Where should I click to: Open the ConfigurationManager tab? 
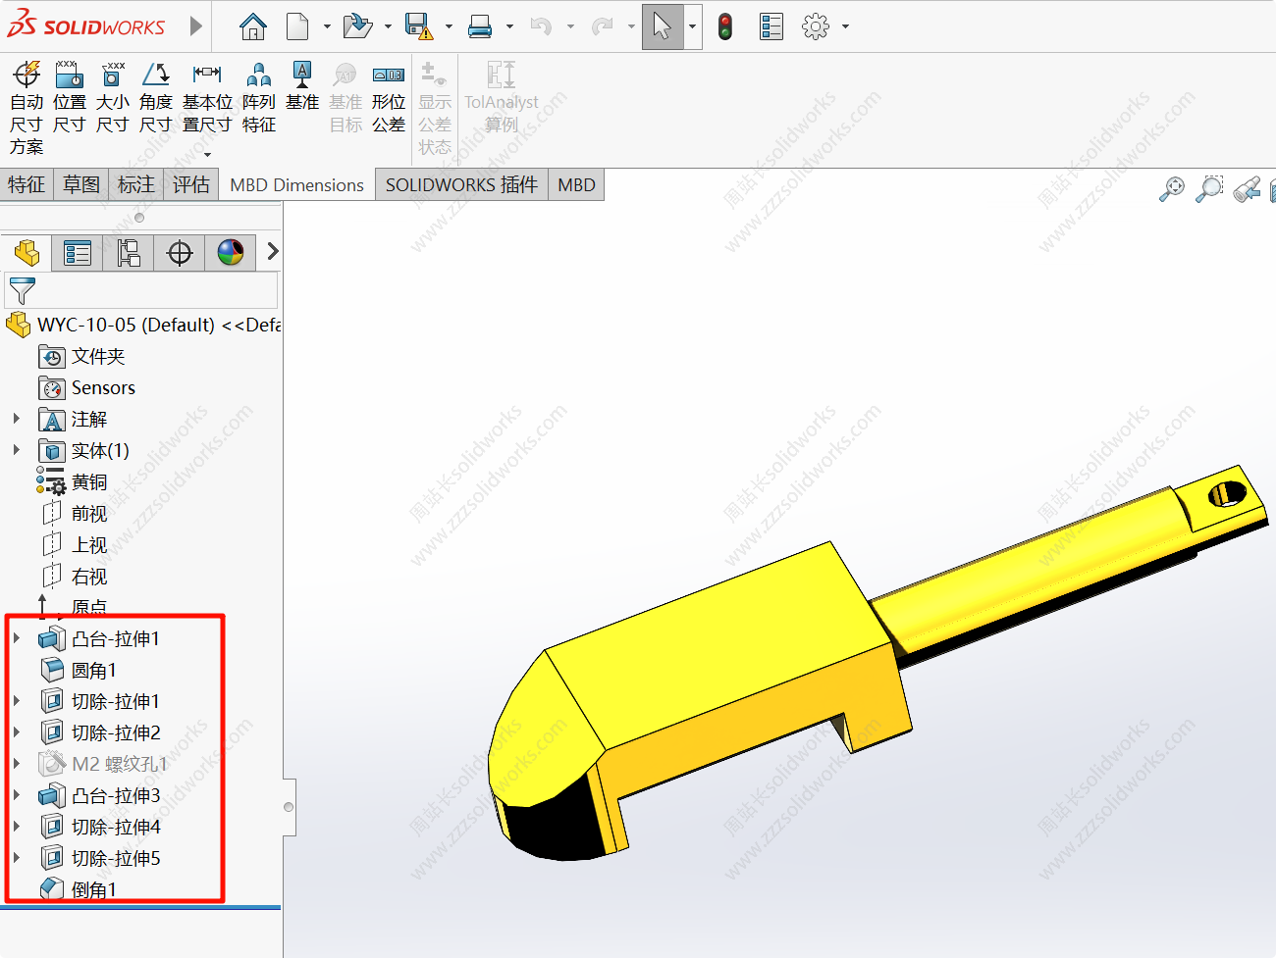point(129,253)
